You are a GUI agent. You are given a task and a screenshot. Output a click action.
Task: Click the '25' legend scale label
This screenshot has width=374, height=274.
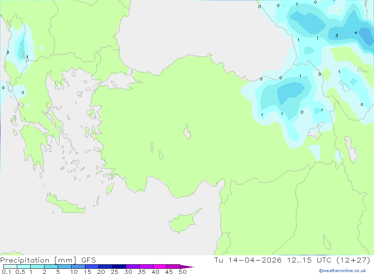[x=114, y=272]
